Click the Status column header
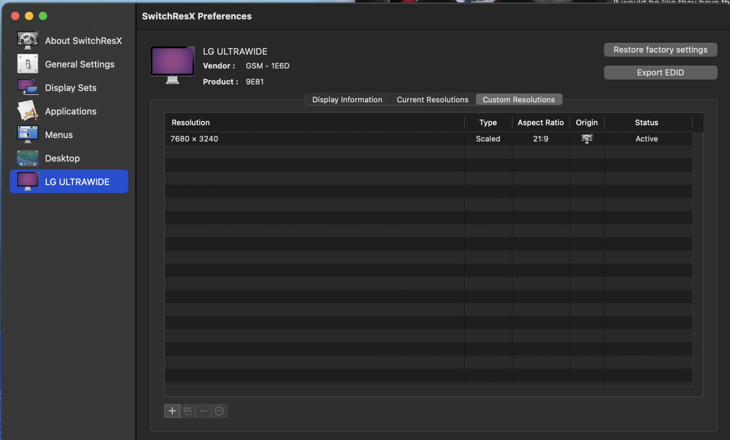The image size is (730, 440). pyautogui.click(x=646, y=122)
